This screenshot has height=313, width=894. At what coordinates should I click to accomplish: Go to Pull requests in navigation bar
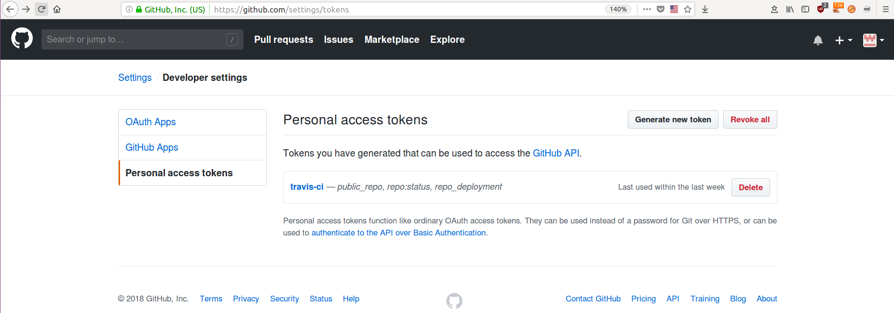(x=284, y=39)
